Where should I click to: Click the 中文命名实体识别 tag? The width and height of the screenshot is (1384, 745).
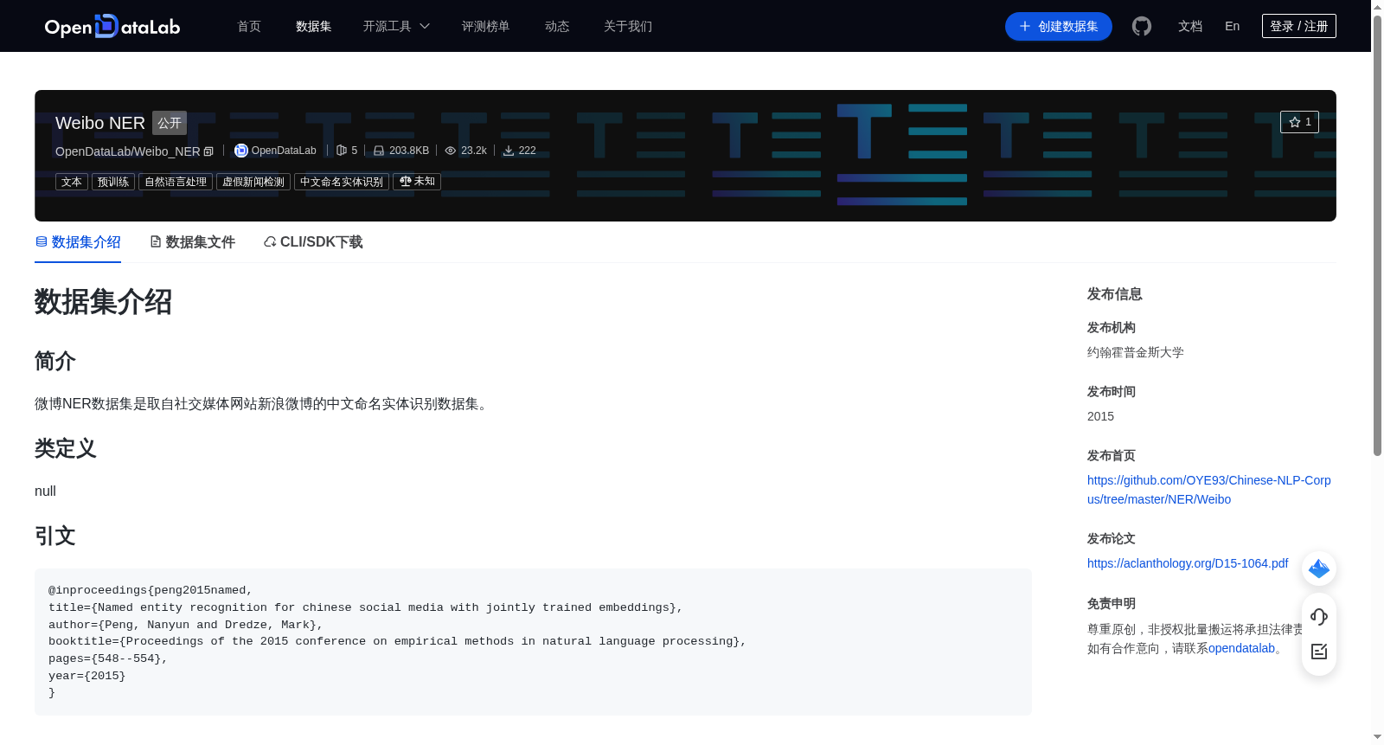pyautogui.click(x=342, y=182)
